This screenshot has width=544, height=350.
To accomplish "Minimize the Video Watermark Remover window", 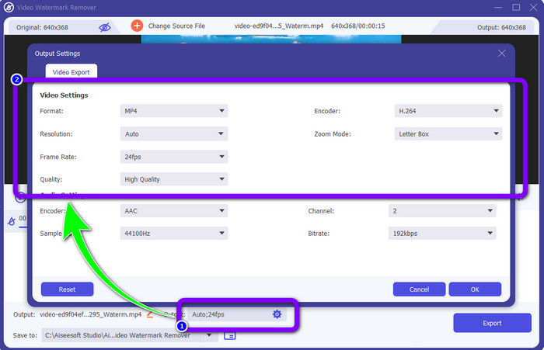I will (498, 7).
